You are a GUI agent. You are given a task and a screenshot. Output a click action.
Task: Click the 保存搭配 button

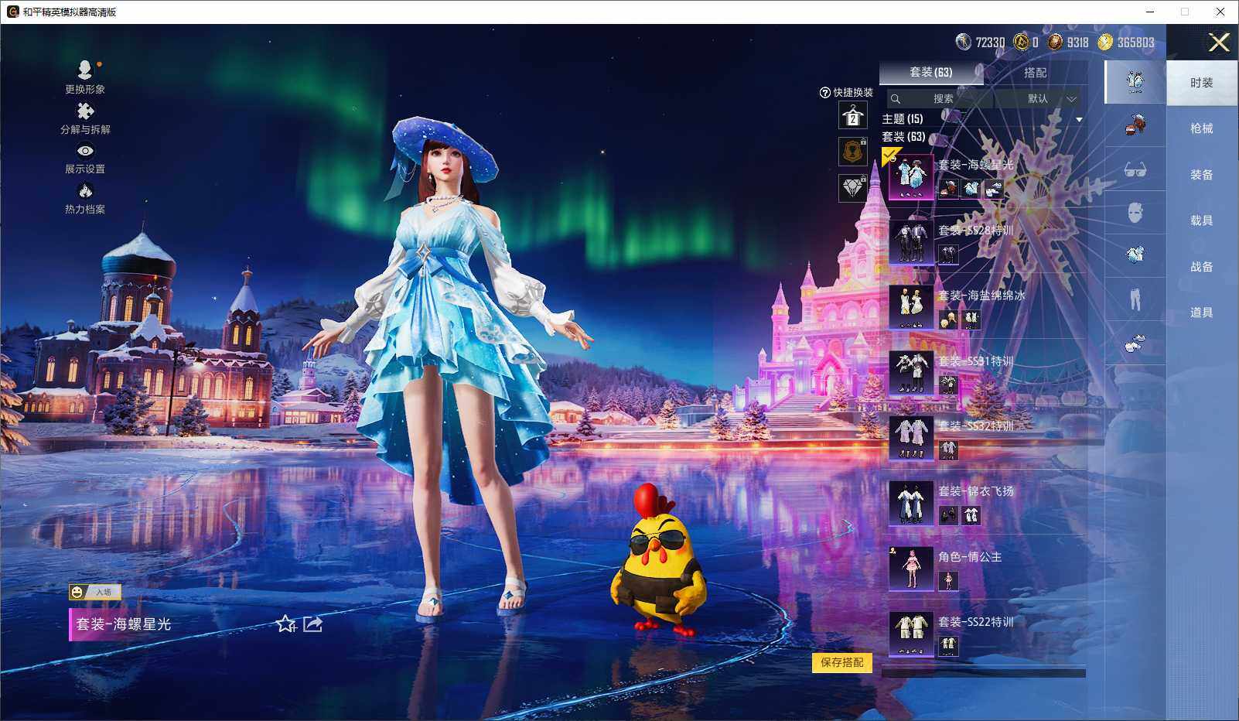click(x=841, y=662)
